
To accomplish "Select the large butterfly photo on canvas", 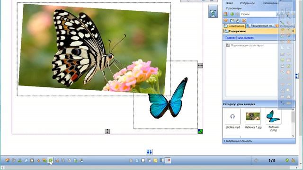I will tap(94, 49).
